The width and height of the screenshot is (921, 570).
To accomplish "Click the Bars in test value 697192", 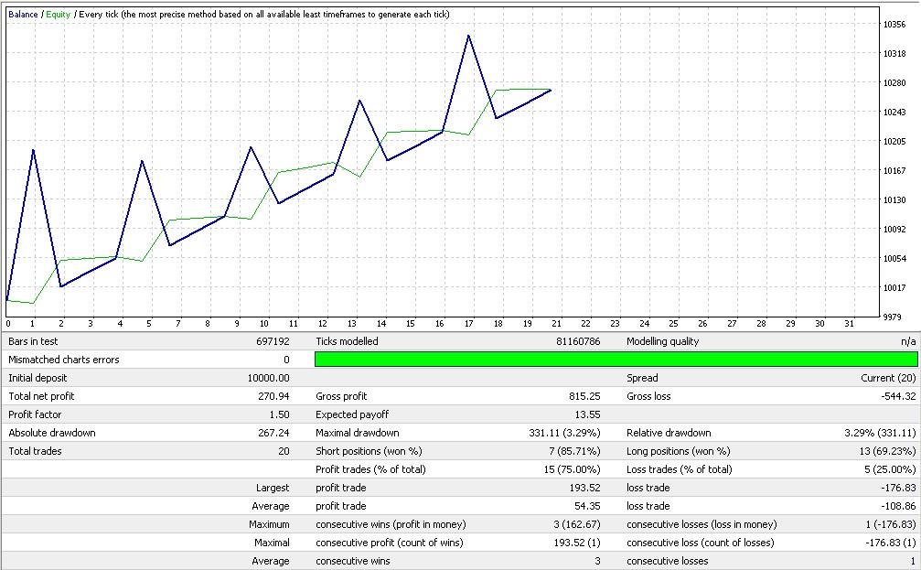I will coord(273,341).
